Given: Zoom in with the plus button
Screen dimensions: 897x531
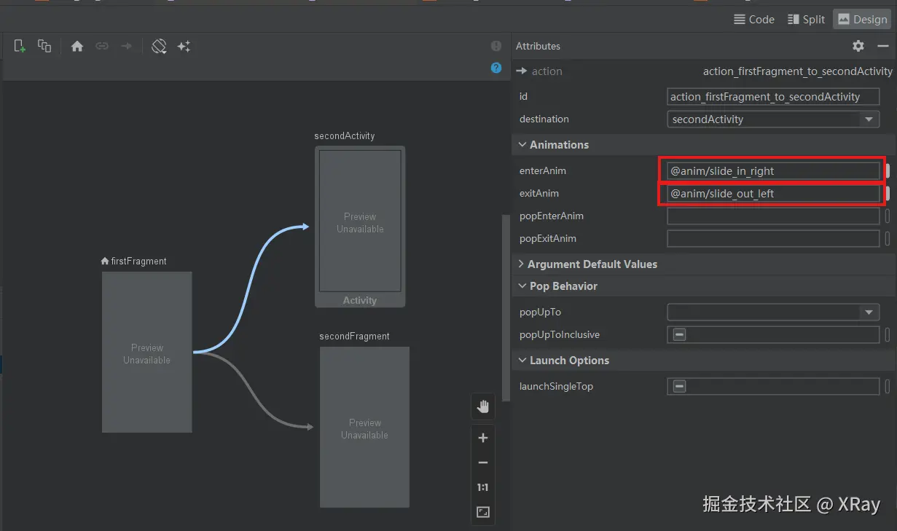Looking at the screenshot, I should pyautogui.click(x=483, y=438).
